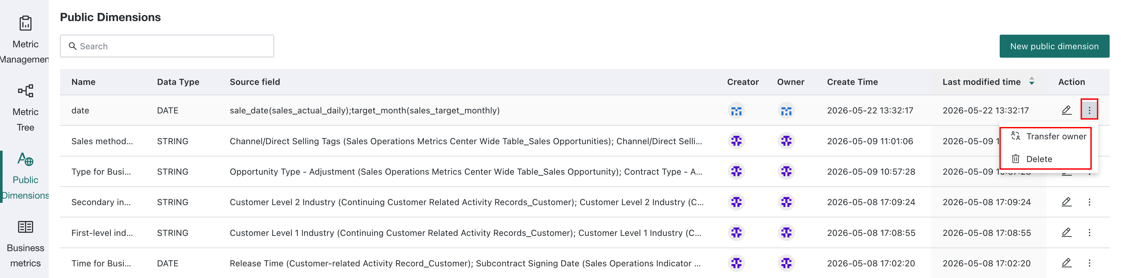Image resolution: width=1121 pixels, height=278 pixels.
Task: Open Metric Management in the sidebar
Action: pos(25,39)
